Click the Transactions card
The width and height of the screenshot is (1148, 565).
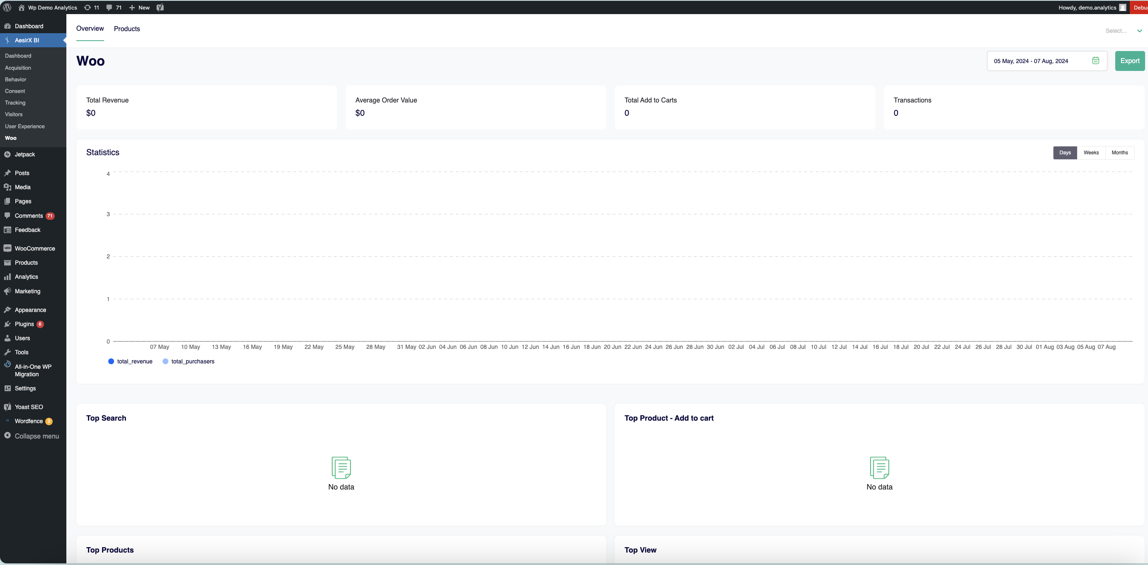[1014, 107]
